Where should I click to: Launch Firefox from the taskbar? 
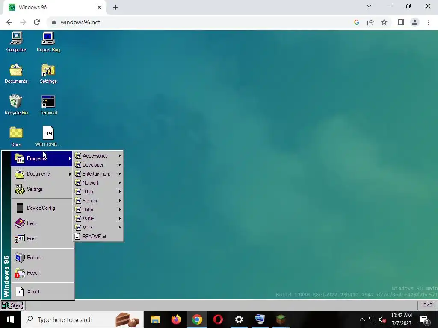[x=176, y=319]
